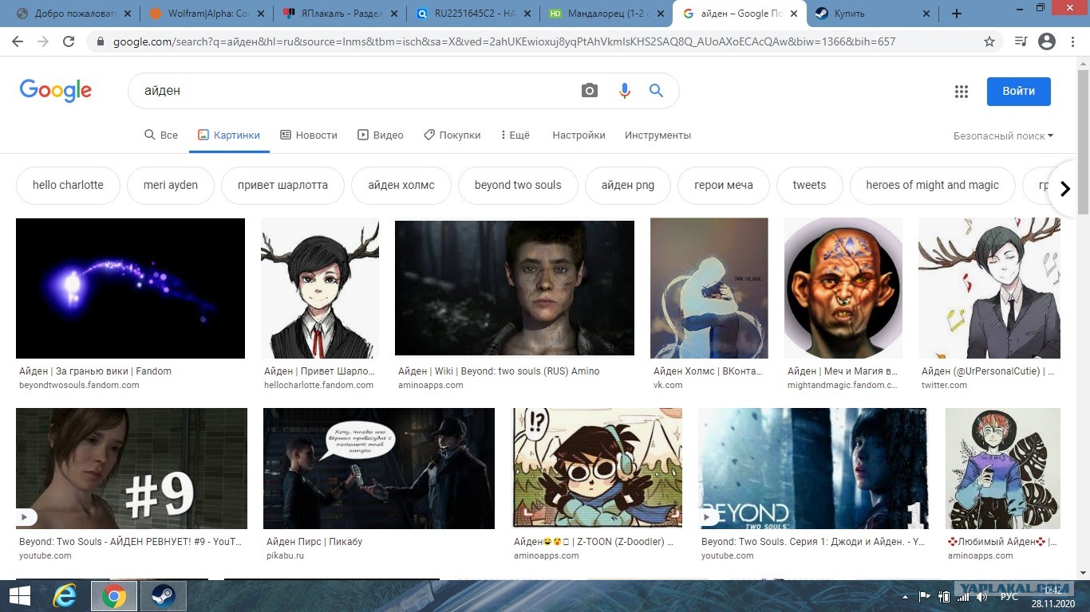Open the Google apps grid

click(x=962, y=92)
